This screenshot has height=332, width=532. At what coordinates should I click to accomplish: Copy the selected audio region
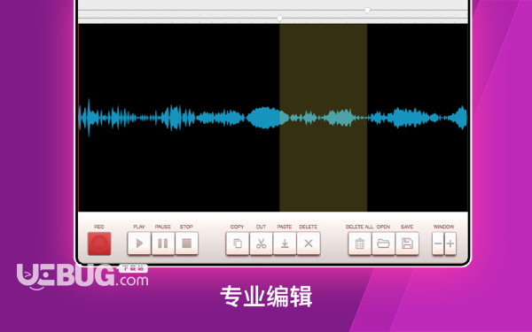(238, 243)
